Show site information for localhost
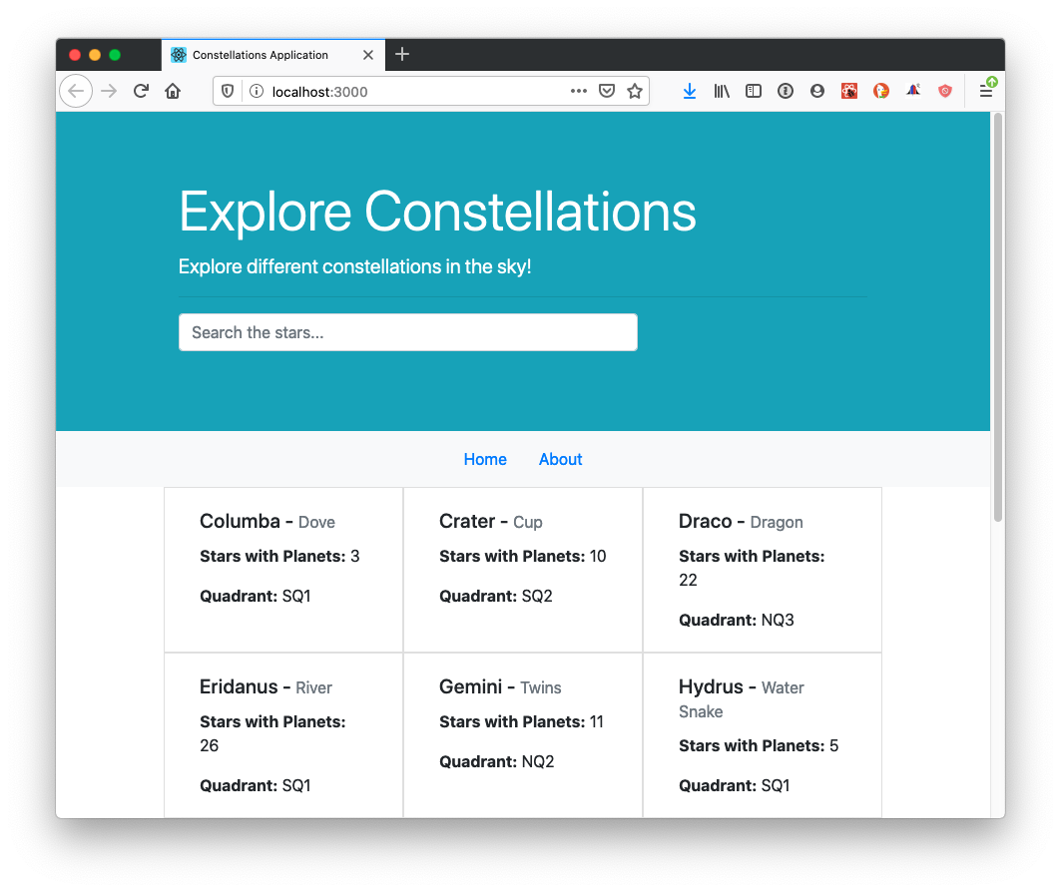This screenshot has width=1061, height=892. (257, 91)
